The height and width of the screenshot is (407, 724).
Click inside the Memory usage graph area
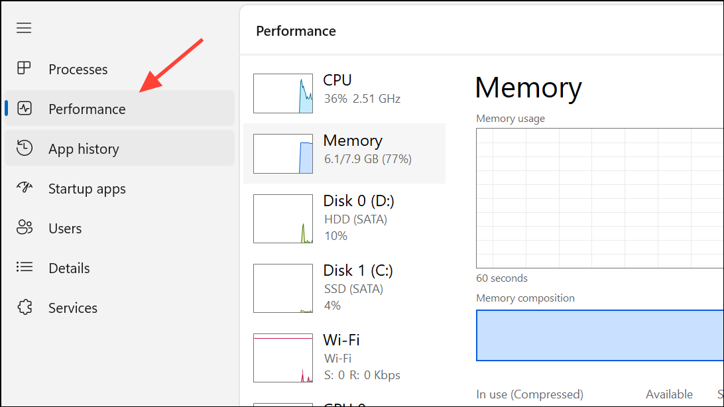[597, 198]
